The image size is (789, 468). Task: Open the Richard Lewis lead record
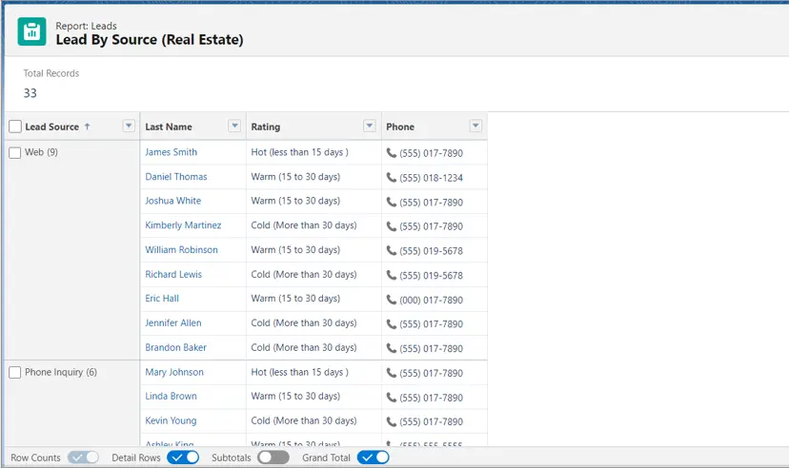pyautogui.click(x=173, y=274)
